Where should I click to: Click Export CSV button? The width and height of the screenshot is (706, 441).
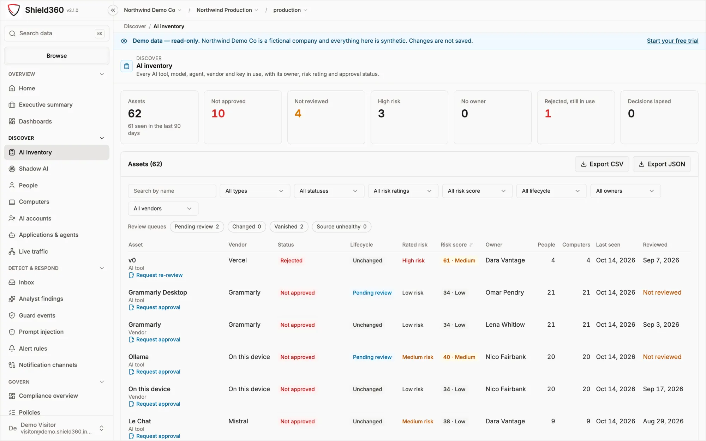pos(602,164)
